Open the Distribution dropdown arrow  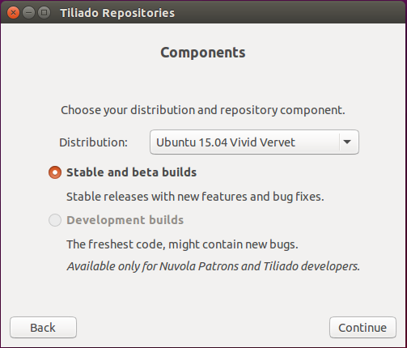[347, 142]
